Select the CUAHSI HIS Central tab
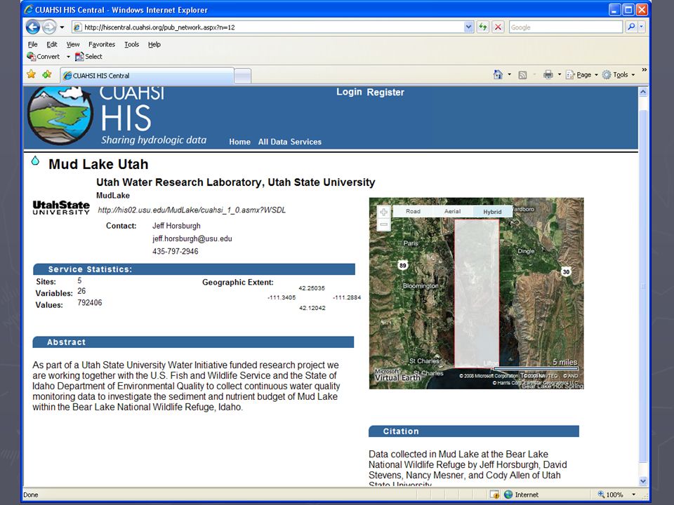Viewport: 674px width, 505px height. pos(147,76)
